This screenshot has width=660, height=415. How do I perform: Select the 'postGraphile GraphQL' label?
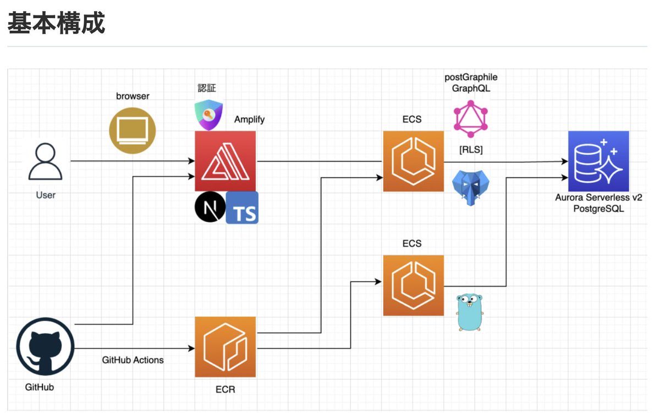471,83
